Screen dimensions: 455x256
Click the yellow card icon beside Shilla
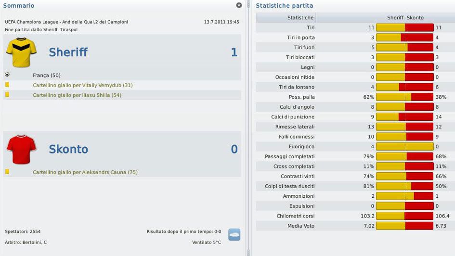(x=7, y=95)
